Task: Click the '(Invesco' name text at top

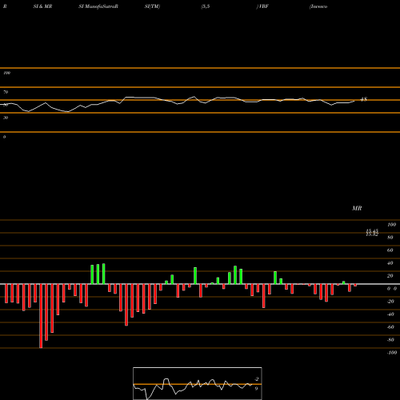Action: [x=318, y=6]
